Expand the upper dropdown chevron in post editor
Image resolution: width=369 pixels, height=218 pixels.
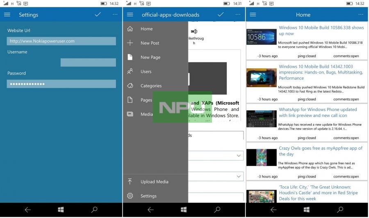(x=239, y=155)
